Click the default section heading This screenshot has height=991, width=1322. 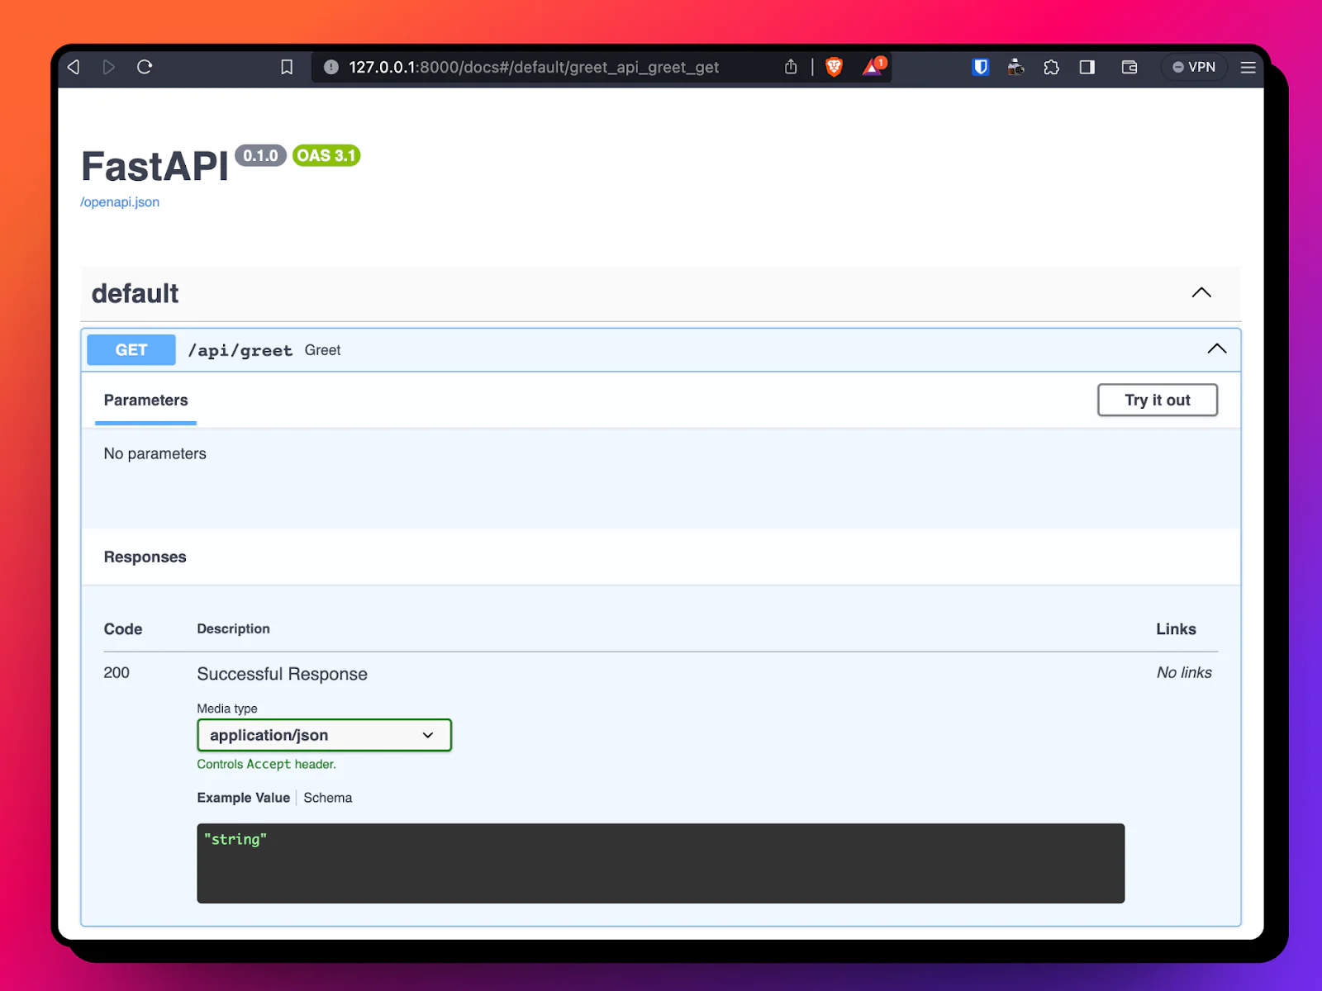135,293
